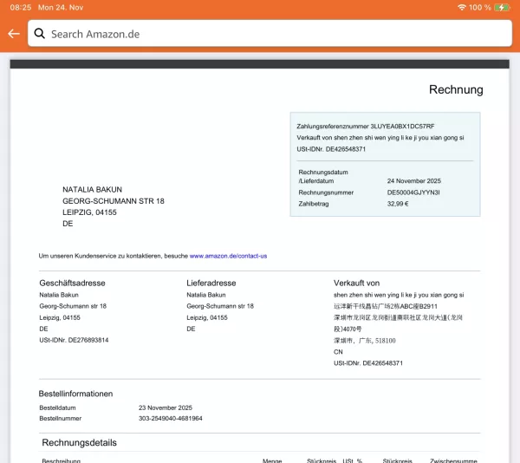Screen dimensions: 520x463
Task: Select the Rechnungsdetails heading
Action: click(x=79, y=443)
